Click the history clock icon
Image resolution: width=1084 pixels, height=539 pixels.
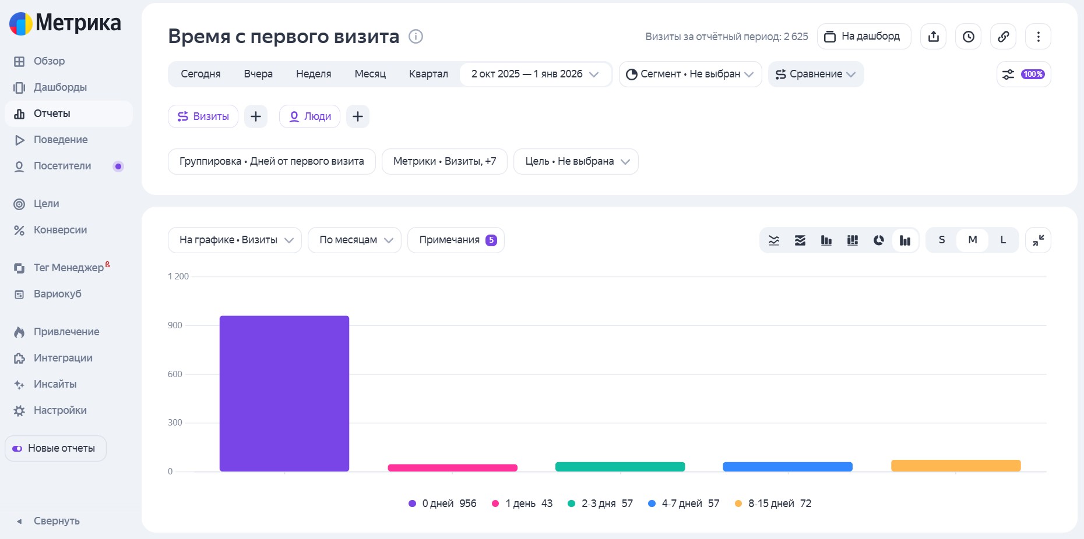coord(968,36)
